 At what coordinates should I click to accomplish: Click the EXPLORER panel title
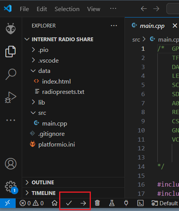click(44, 26)
